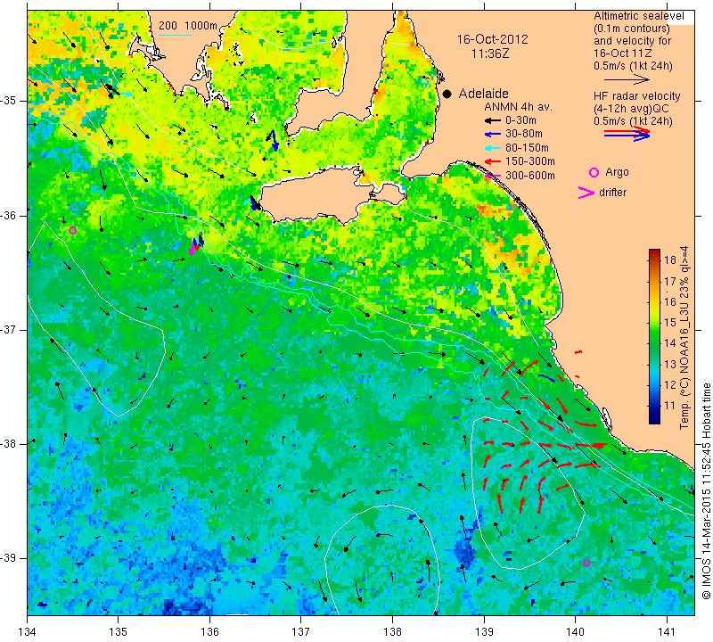Click the red 150-300m legend arrow

click(x=492, y=161)
